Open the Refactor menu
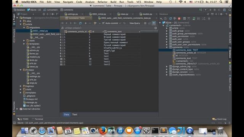This screenshot has height=137, width=244. [103, 2]
